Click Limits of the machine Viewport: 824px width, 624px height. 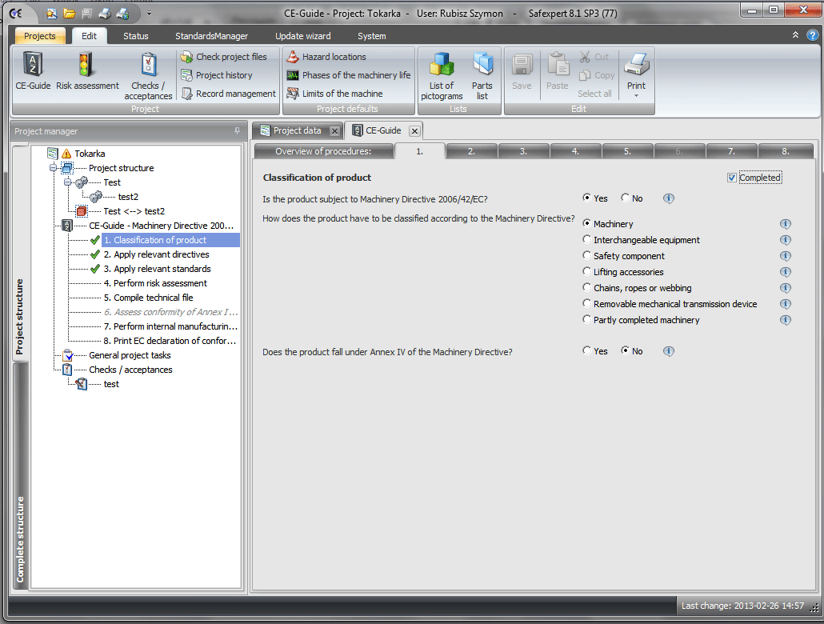[x=342, y=94]
